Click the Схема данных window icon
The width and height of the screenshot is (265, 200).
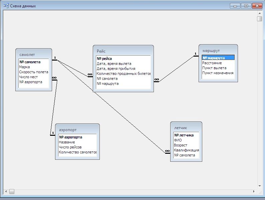point(6,6)
